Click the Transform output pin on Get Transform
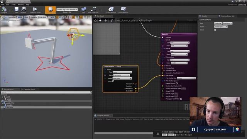 pyautogui.click(x=135, y=84)
